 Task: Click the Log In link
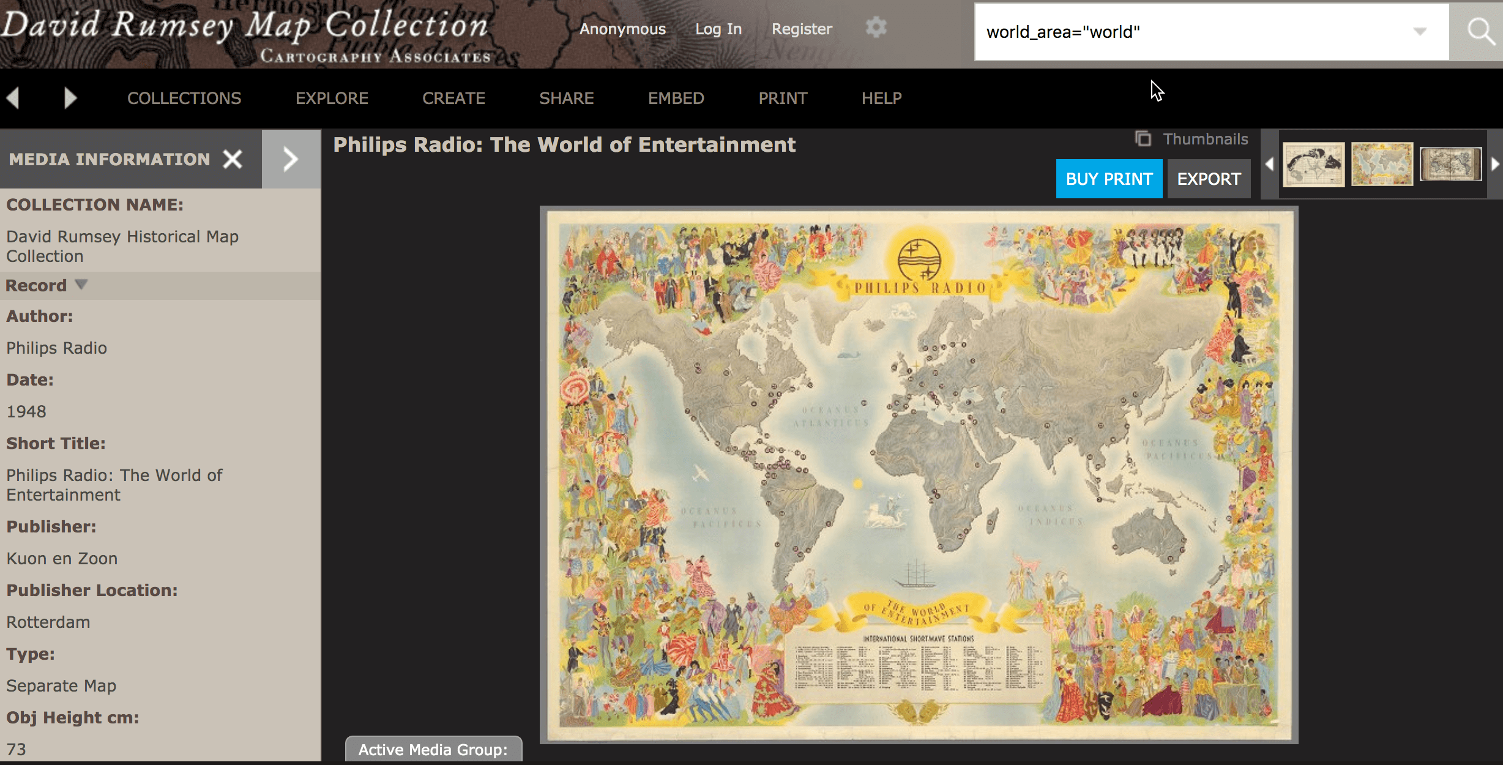pyautogui.click(x=718, y=29)
